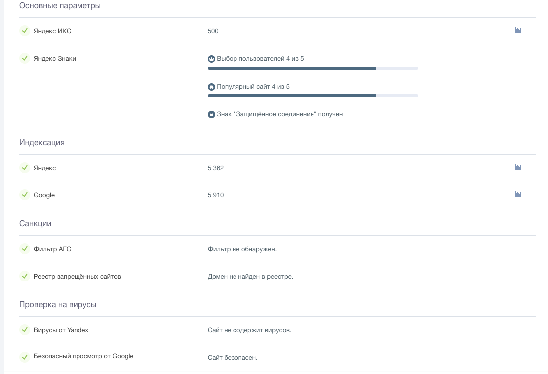This screenshot has width=548, height=374.
Task: Click the 'Домен не найден в реестре.' result
Action: 250,277
